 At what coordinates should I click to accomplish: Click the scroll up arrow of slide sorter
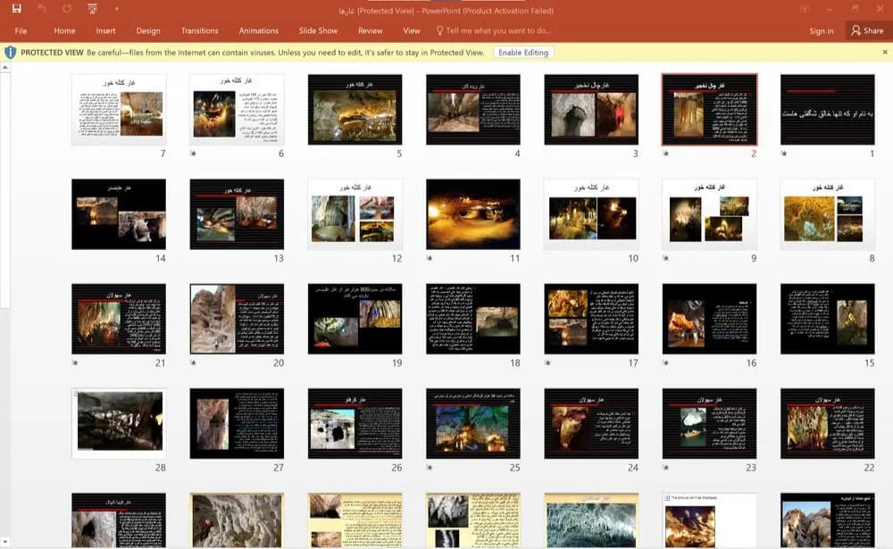[x=5, y=67]
